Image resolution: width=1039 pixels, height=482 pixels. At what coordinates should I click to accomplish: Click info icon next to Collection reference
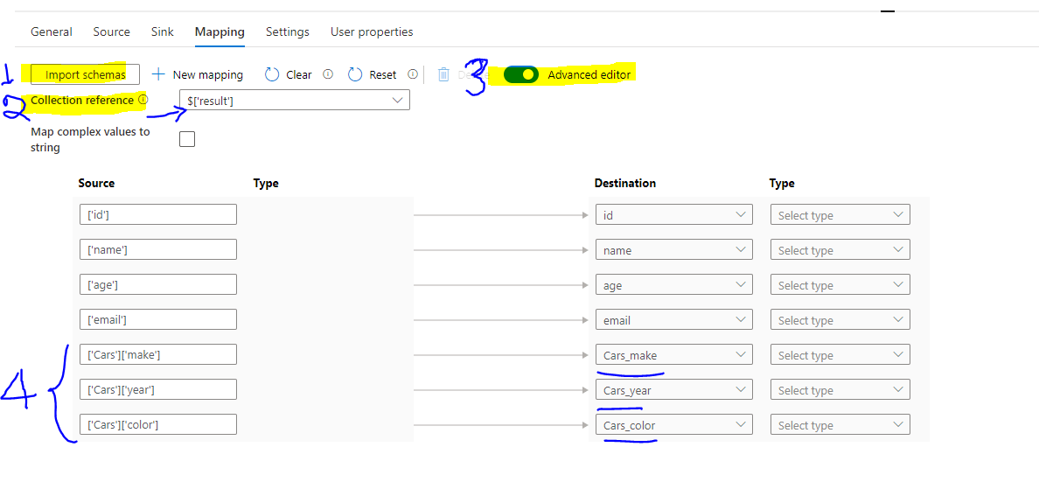(143, 100)
